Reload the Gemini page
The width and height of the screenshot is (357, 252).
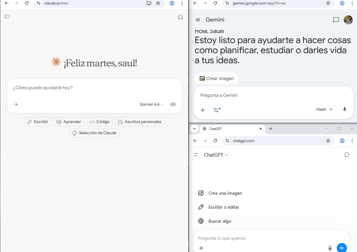[x=215, y=3]
